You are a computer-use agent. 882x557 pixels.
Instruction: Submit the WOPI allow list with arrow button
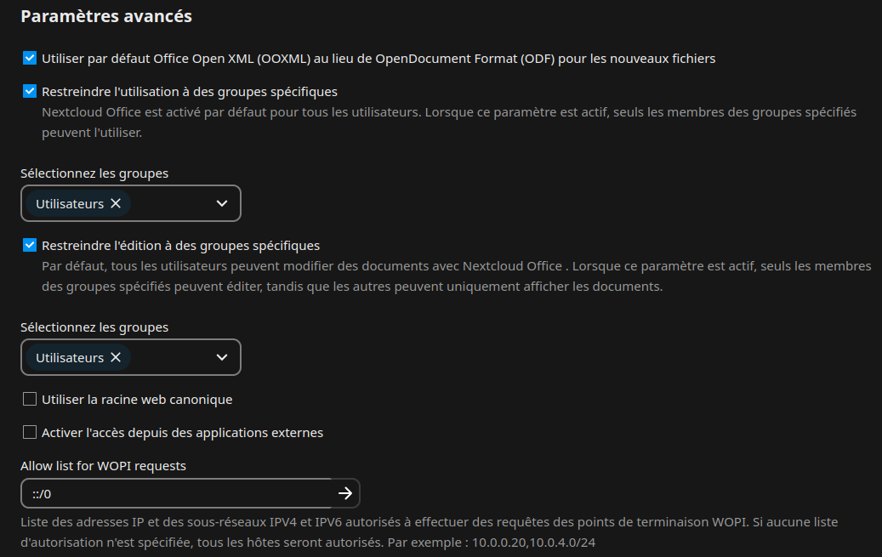pyautogui.click(x=345, y=493)
